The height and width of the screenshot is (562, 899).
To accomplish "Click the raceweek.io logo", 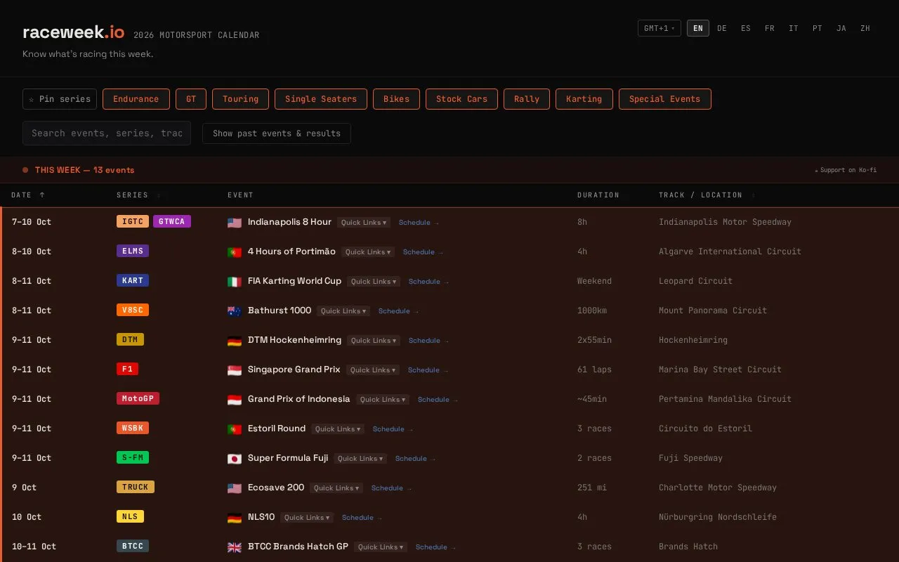I will coord(74,32).
